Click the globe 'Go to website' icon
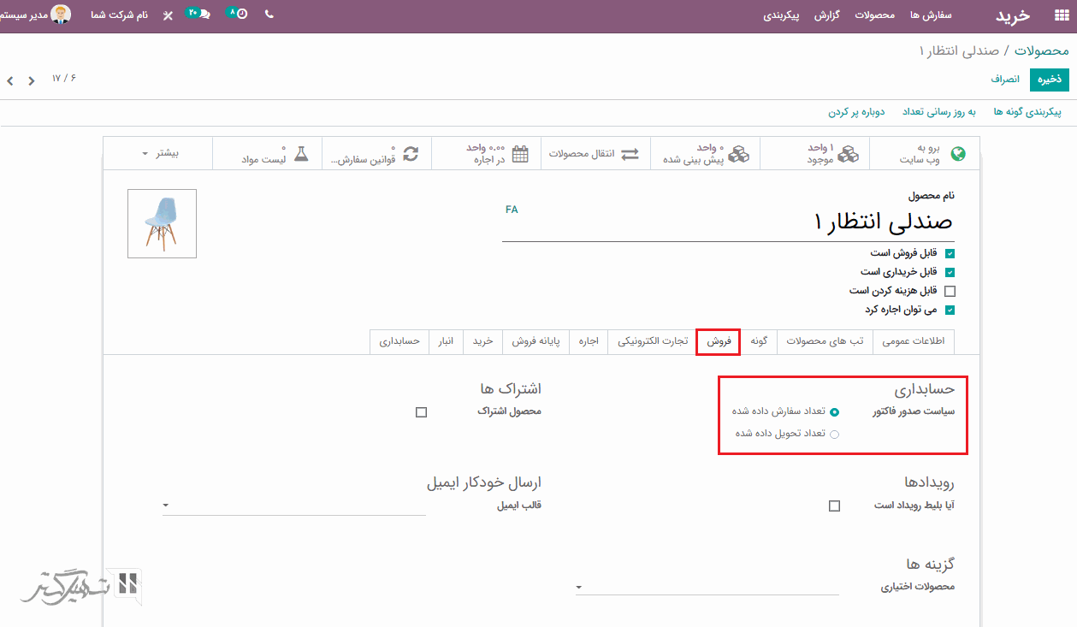Viewport: 1077px width, 627px height. pyautogui.click(x=958, y=154)
